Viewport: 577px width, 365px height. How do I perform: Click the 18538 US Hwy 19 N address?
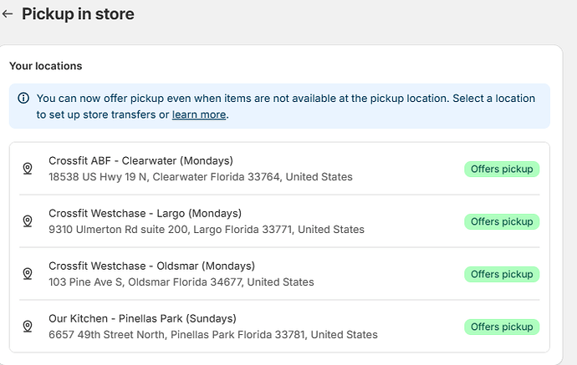(x=200, y=177)
